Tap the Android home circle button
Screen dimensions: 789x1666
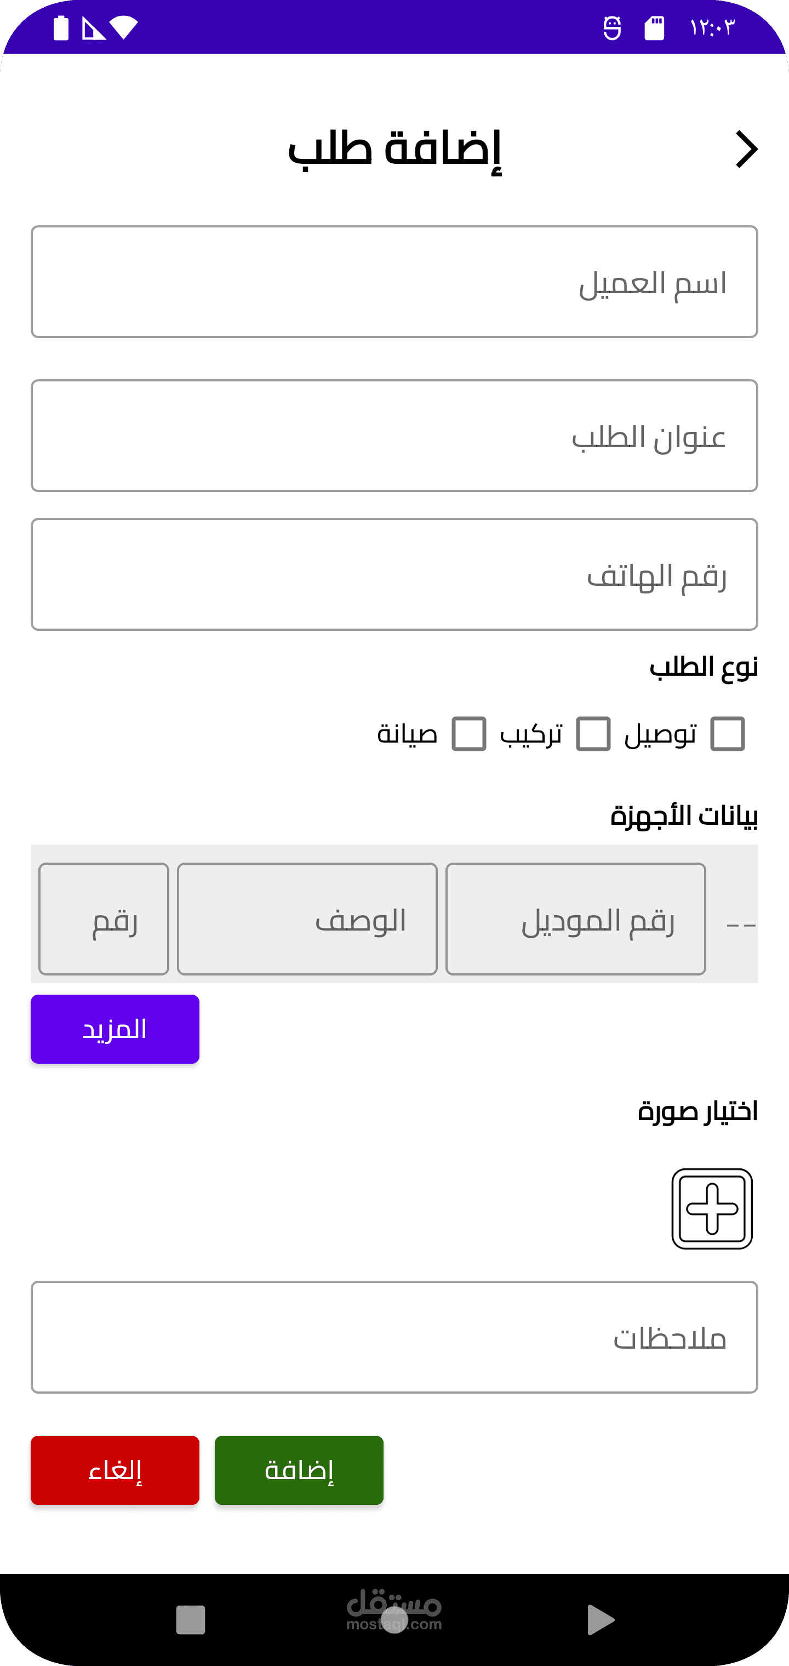(x=395, y=1619)
